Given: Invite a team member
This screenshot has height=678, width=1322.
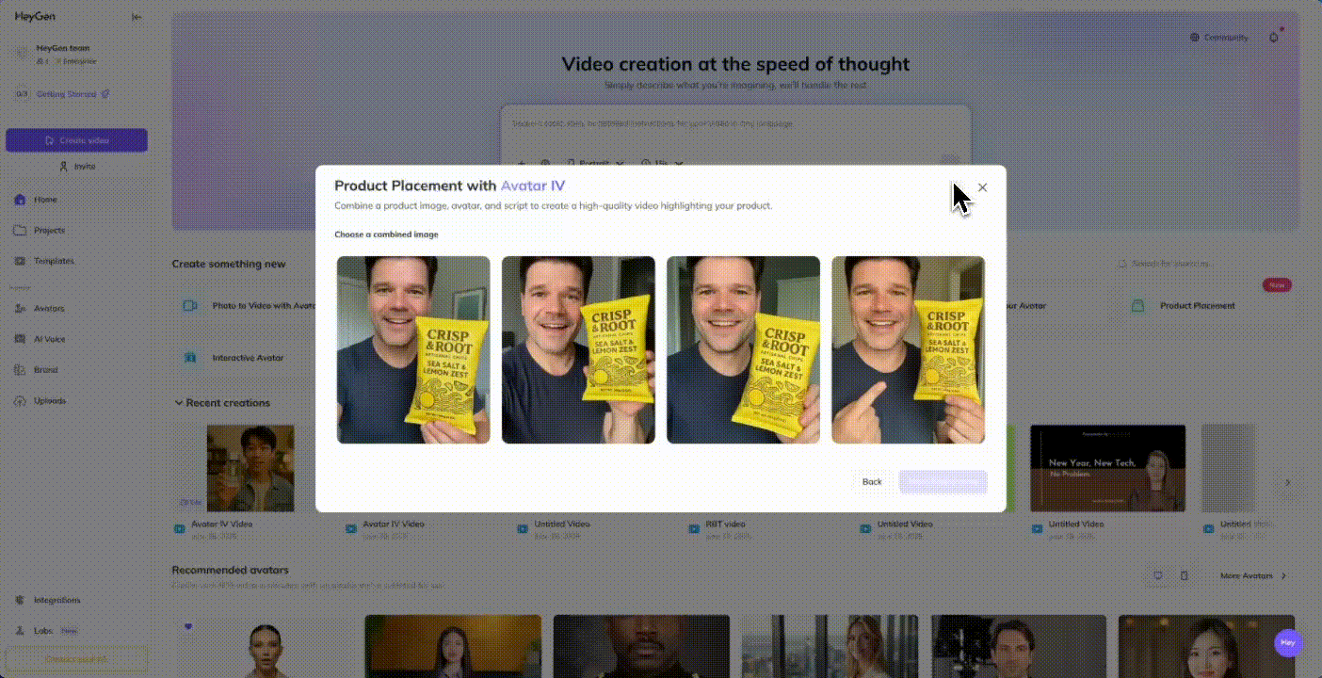Looking at the screenshot, I should [76, 167].
